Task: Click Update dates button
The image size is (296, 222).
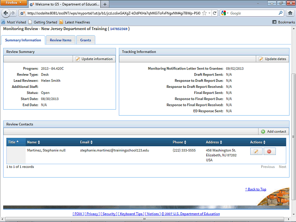Action: pos(272,59)
